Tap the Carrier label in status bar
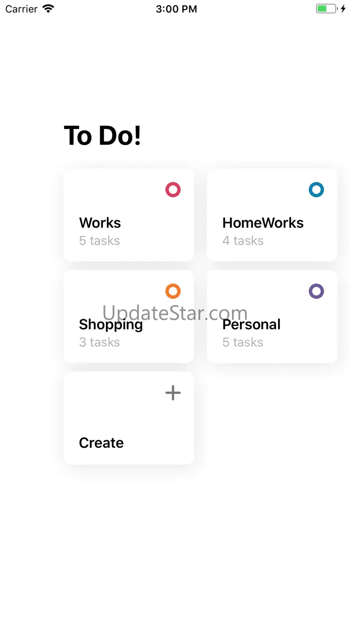The height and width of the screenshot is (623, 350). coord(21,9)
